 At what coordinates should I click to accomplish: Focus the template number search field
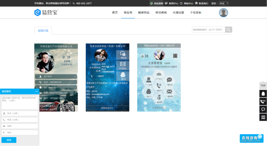click(208, 30)
